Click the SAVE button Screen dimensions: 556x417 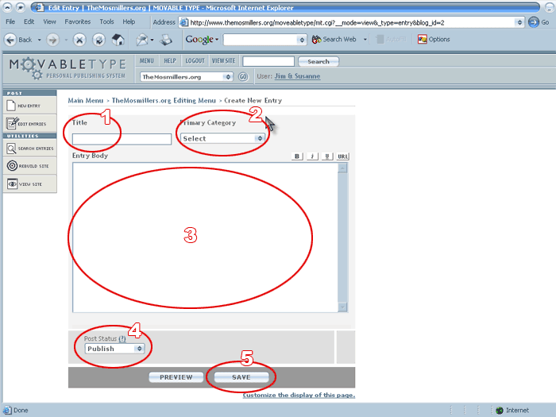[241, 377]
